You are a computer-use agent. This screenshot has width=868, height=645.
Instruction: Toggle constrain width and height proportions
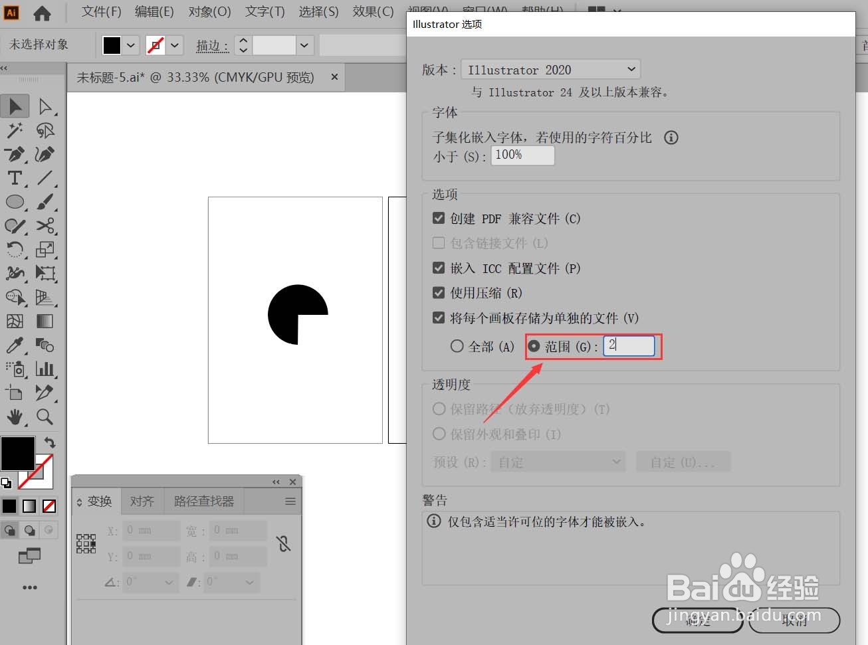284,544
